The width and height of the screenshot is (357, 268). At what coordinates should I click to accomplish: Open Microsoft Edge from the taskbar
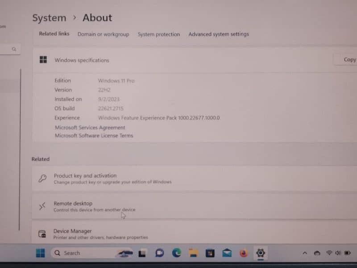click(177, 253)
